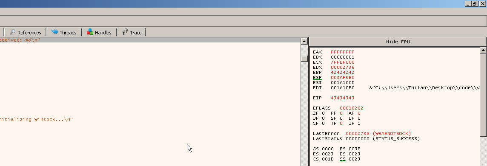The image size is (487, 166).
Task: Toggle the PF flag value
Action: click(341, 113)
